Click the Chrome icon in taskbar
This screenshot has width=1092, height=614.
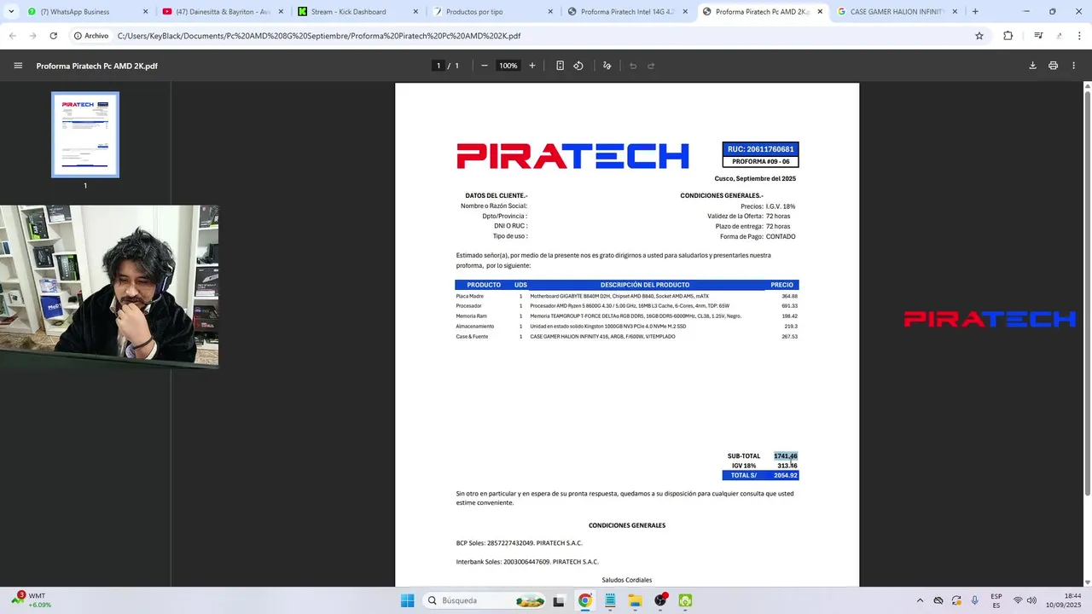click(x=584, y=600)
